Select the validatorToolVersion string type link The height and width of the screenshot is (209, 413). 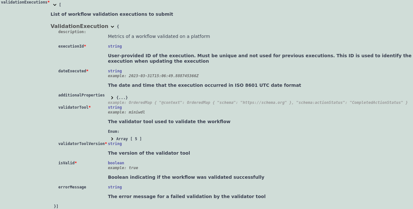114,143
